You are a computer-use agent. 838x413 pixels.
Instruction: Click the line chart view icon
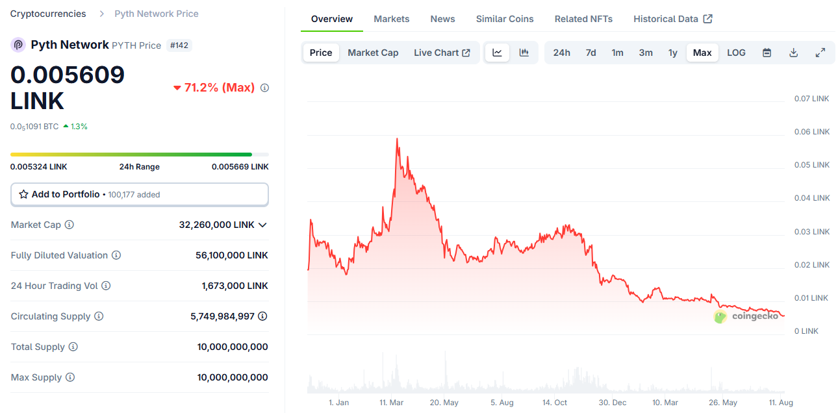pos(497,53)
